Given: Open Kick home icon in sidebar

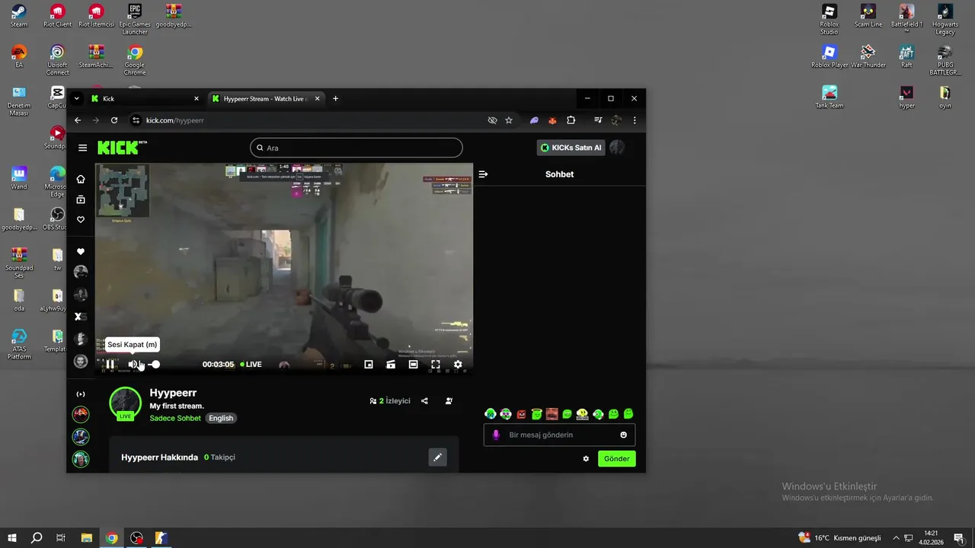Looking at the screenshot, I should click(x=81, y=179).
